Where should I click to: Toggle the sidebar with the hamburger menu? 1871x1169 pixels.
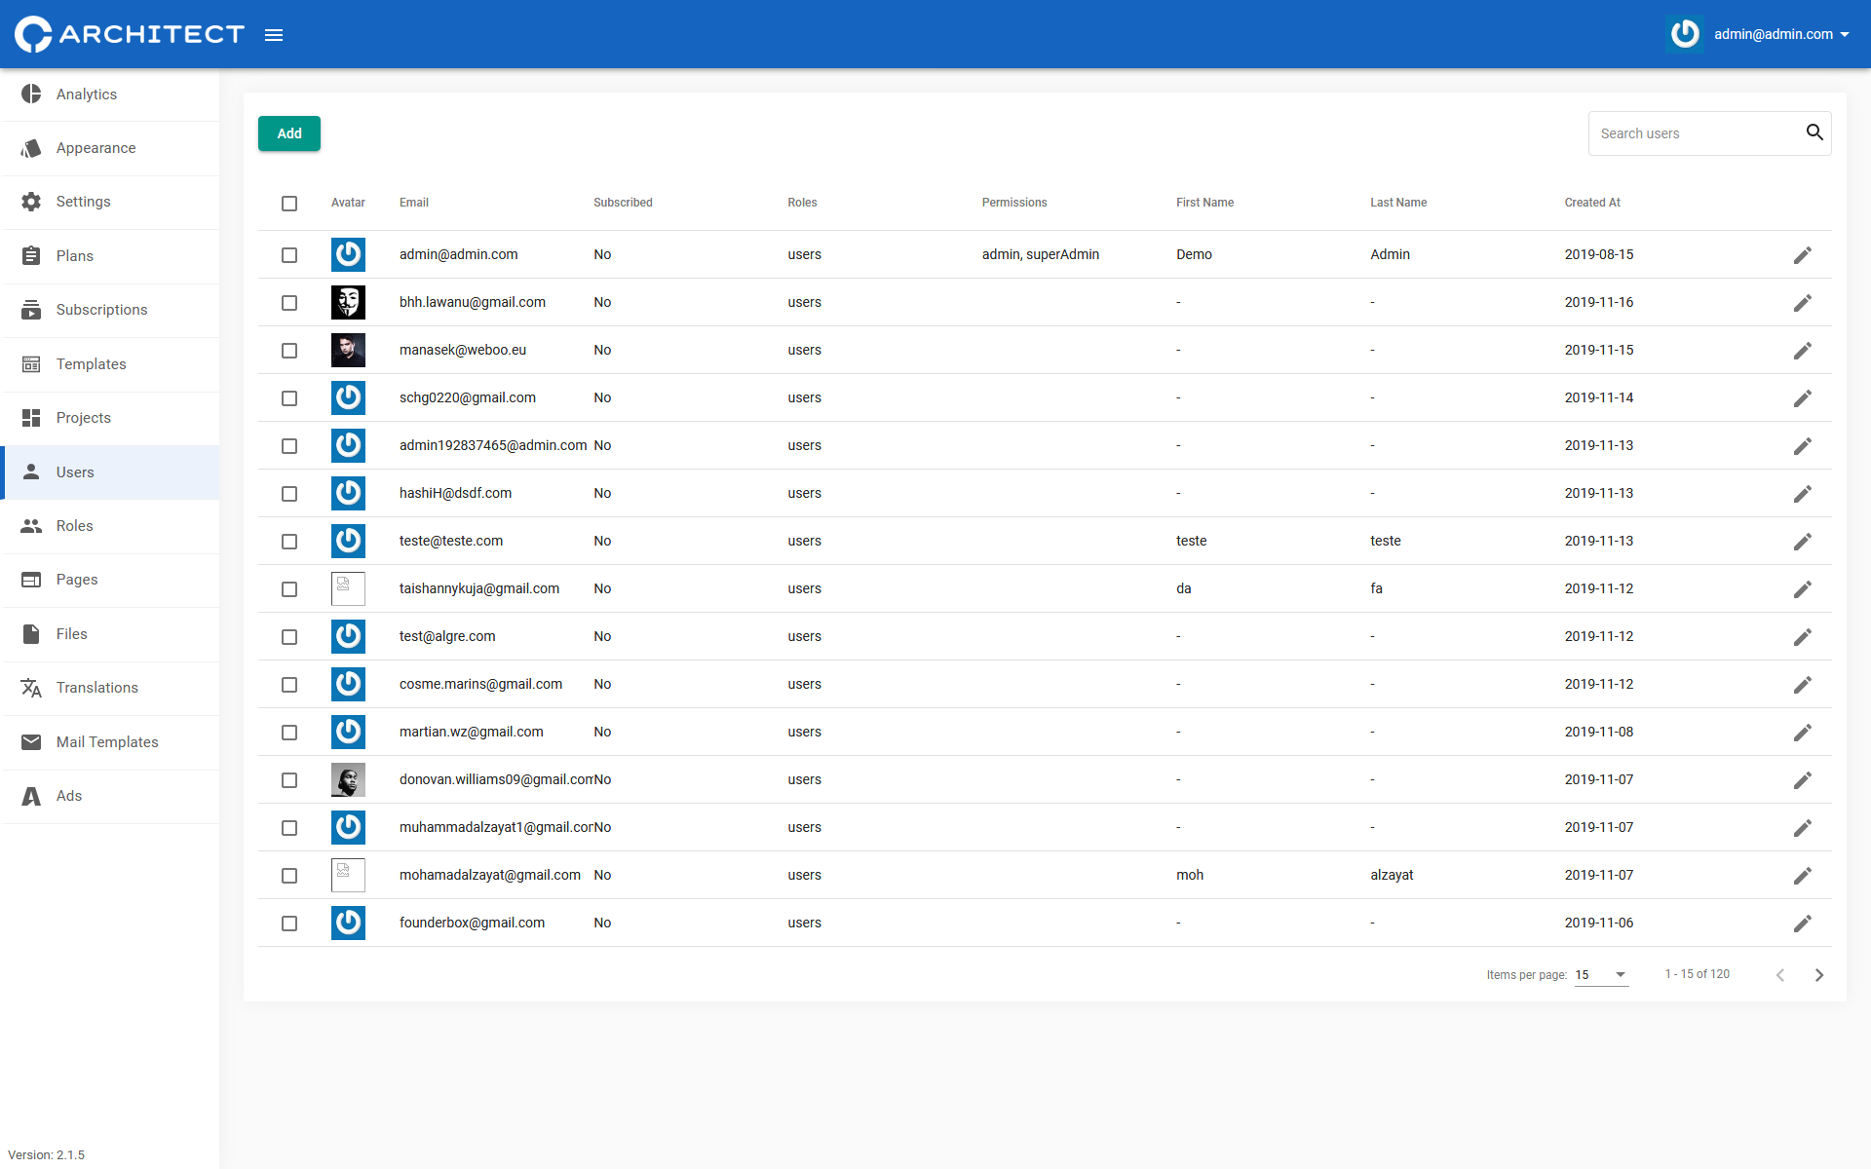click(273, 34)
